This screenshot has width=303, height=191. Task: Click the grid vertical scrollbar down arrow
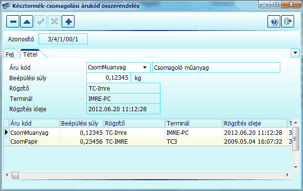[x=296, y=167]
